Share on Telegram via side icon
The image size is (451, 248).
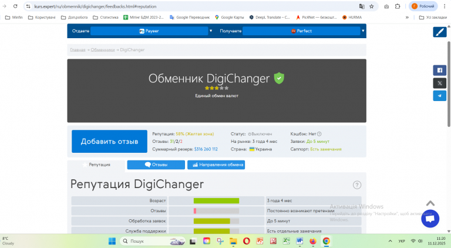click(x=440, y=96)
